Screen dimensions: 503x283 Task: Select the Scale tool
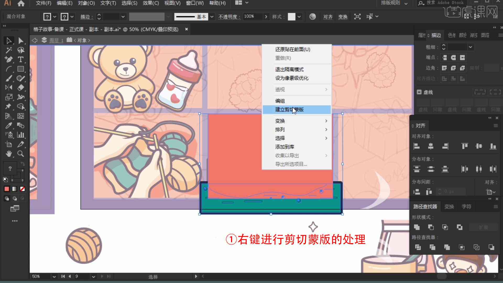tap(9, 97)
